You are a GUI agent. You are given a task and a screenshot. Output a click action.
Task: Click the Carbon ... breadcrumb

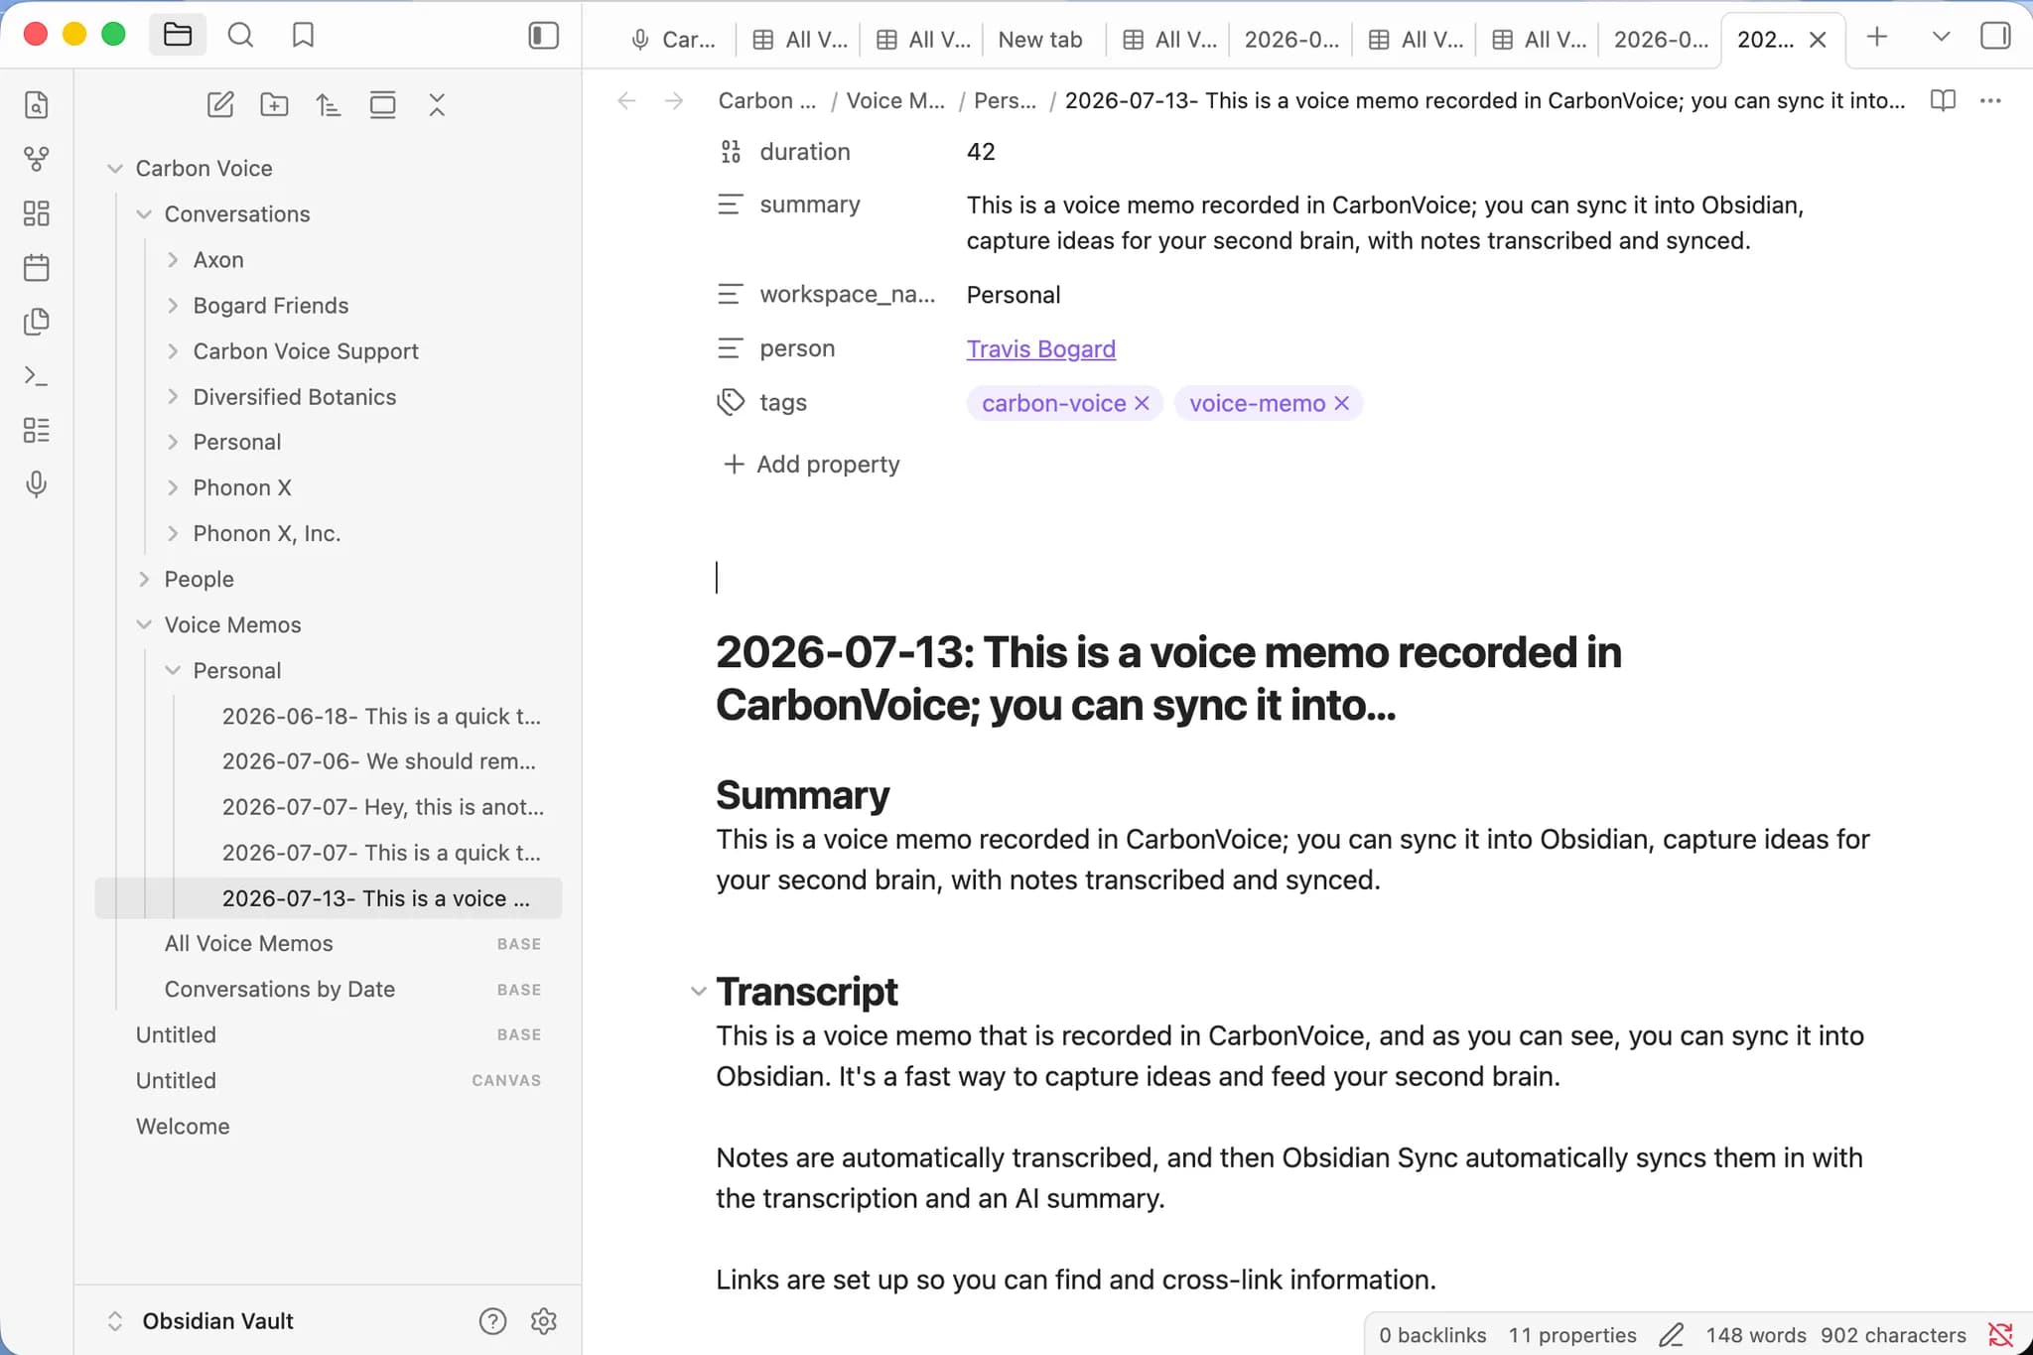[x=766, y=100]
